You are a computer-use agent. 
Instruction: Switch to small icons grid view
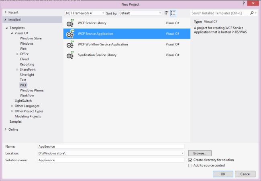tap(166, 13)
